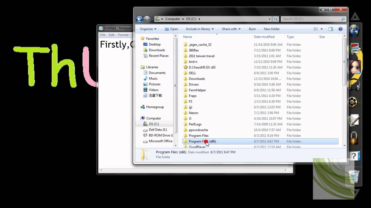Open the Share with dropdown
Screen dimensions: 371x208
point(231,29)
